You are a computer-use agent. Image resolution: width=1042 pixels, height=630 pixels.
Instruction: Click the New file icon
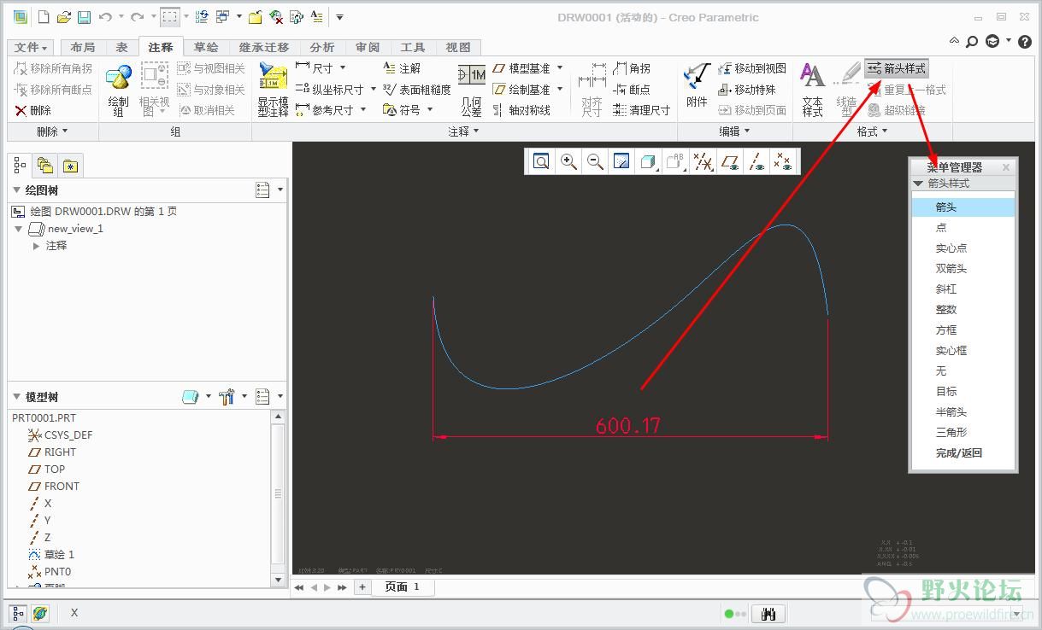(44, 16)
